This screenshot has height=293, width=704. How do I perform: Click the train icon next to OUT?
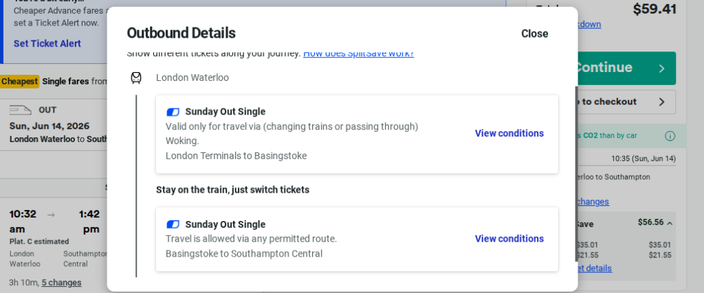(20, 110)
